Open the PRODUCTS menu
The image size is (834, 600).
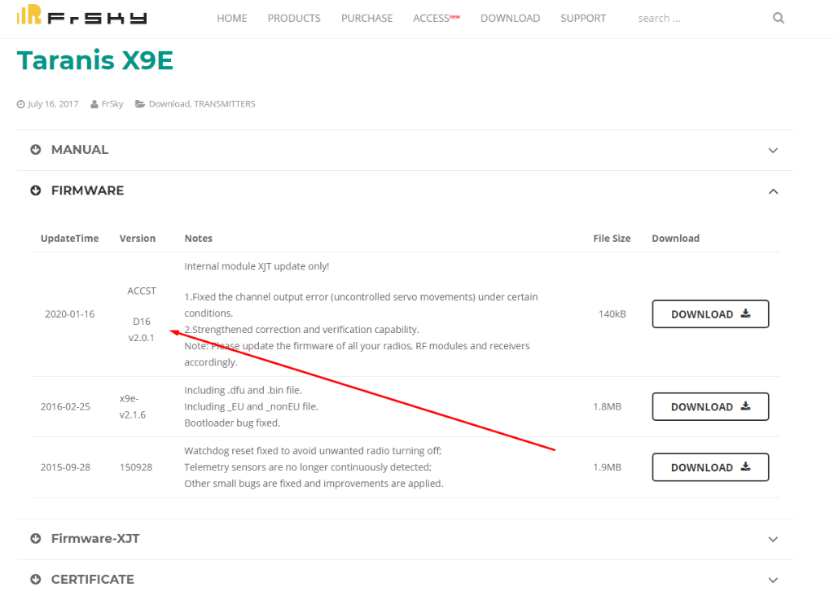tap(294, 18)
